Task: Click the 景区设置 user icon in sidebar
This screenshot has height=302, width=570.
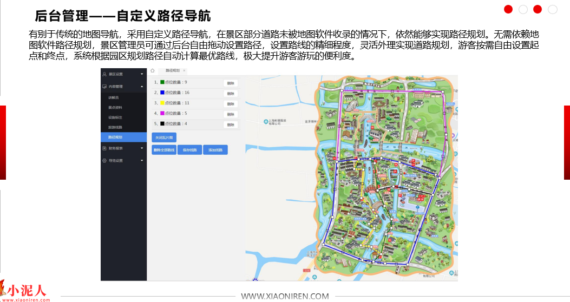Action: click(104, 74)
